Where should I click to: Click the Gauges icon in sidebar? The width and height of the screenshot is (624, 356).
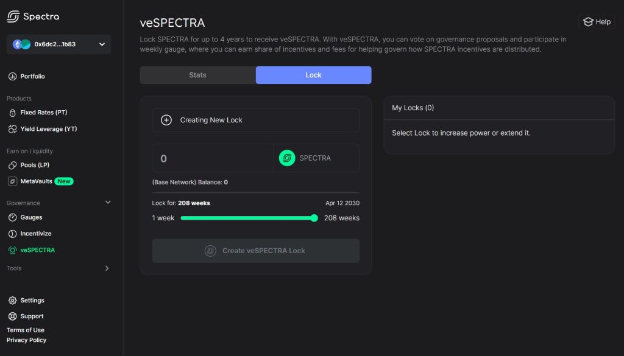tap(12, 217)
